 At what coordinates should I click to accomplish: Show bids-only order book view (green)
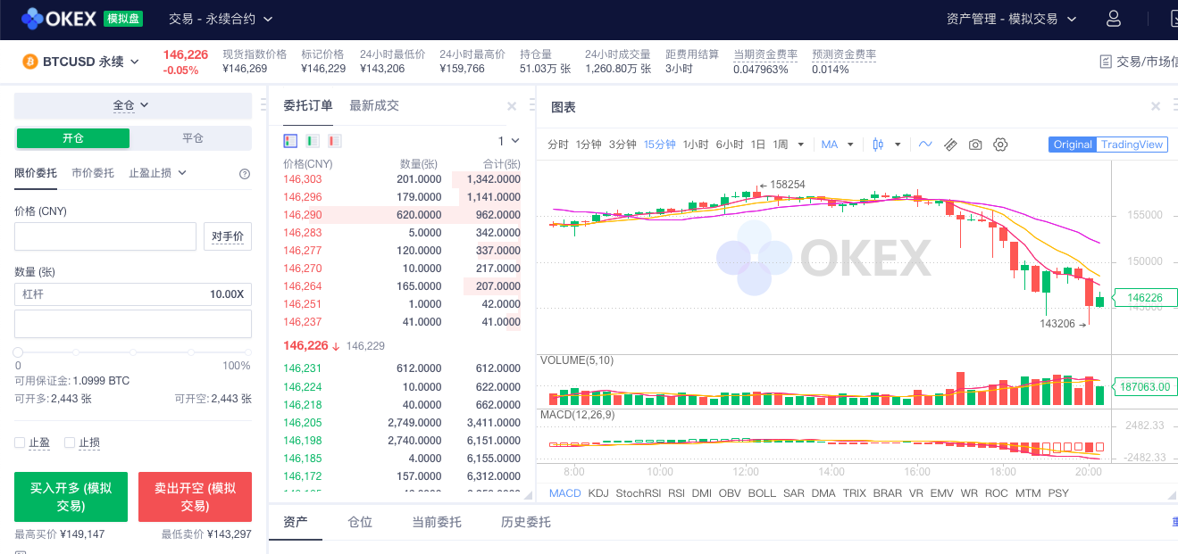click(x=313, y=141)
